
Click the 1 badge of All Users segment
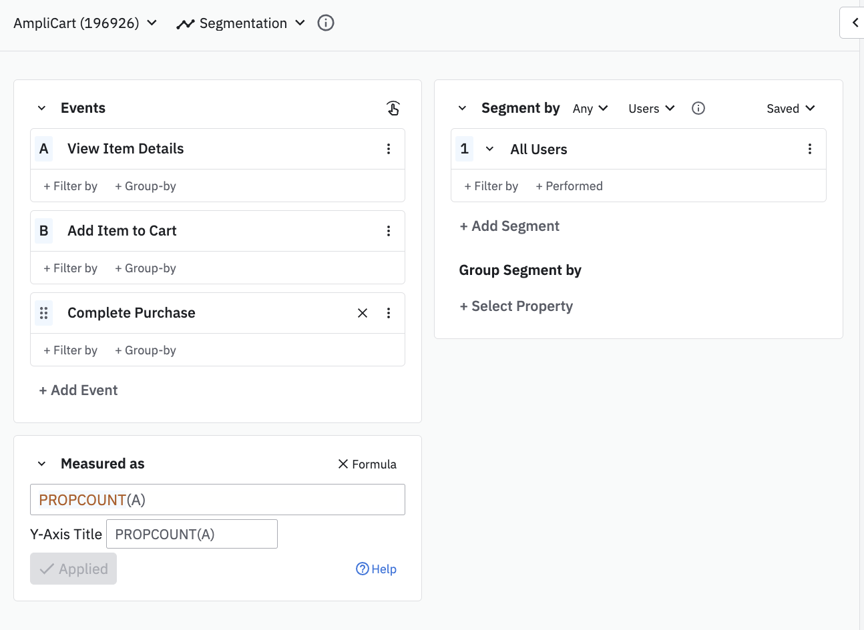(465, 149)
